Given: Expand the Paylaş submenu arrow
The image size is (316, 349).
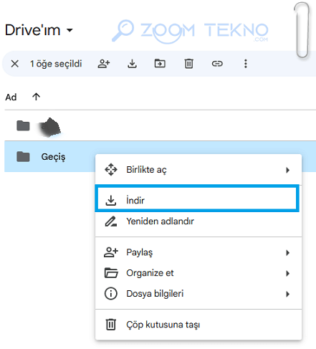Looking at the screenshot, I should [x=287, y=253].
